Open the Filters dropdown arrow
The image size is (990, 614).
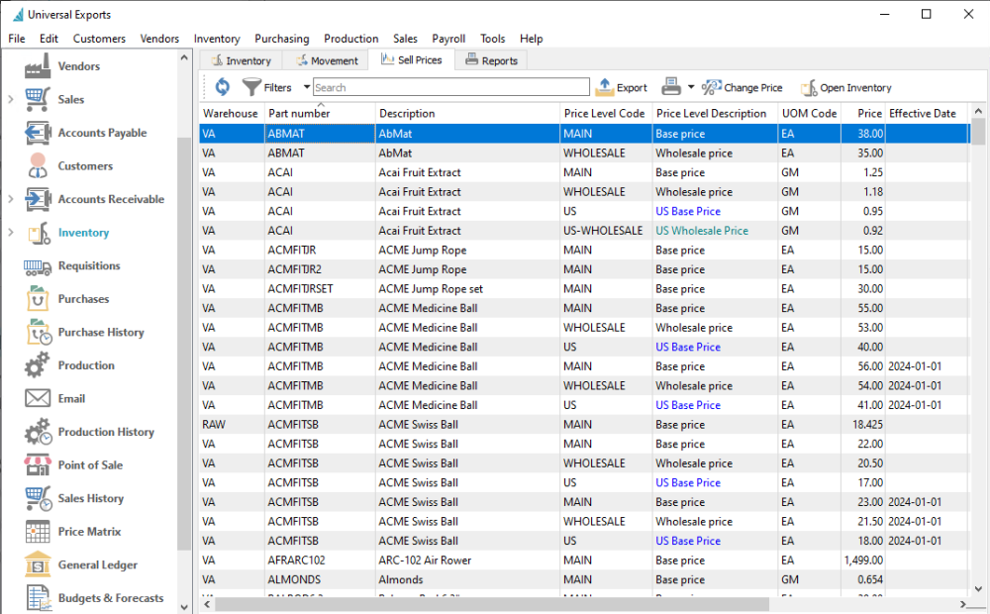[307, 87]
